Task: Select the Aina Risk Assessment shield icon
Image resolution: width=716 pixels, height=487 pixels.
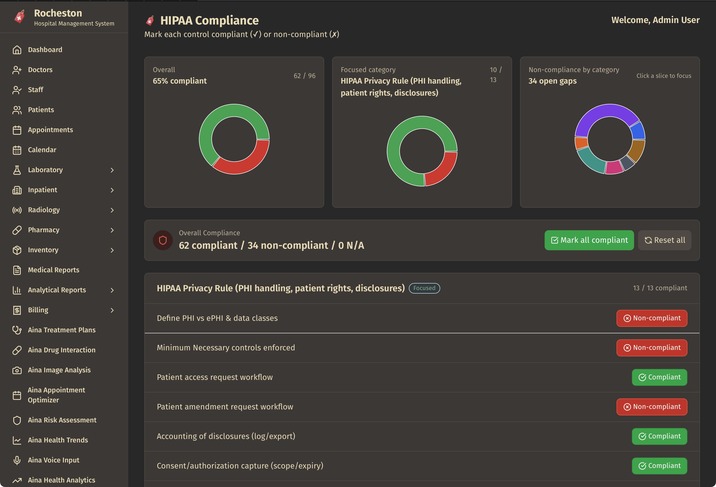Action: pyautogui.click(x=17, y=420)
